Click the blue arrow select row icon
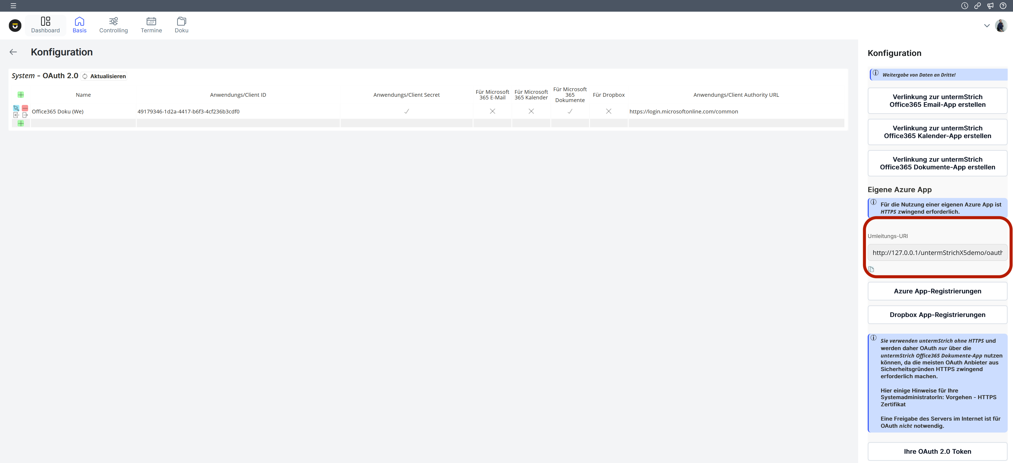 pyautogui.click(x=16, y=108)
